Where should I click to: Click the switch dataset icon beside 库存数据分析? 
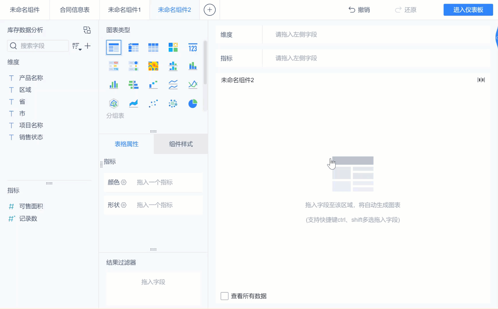click(x=87, y=30)
